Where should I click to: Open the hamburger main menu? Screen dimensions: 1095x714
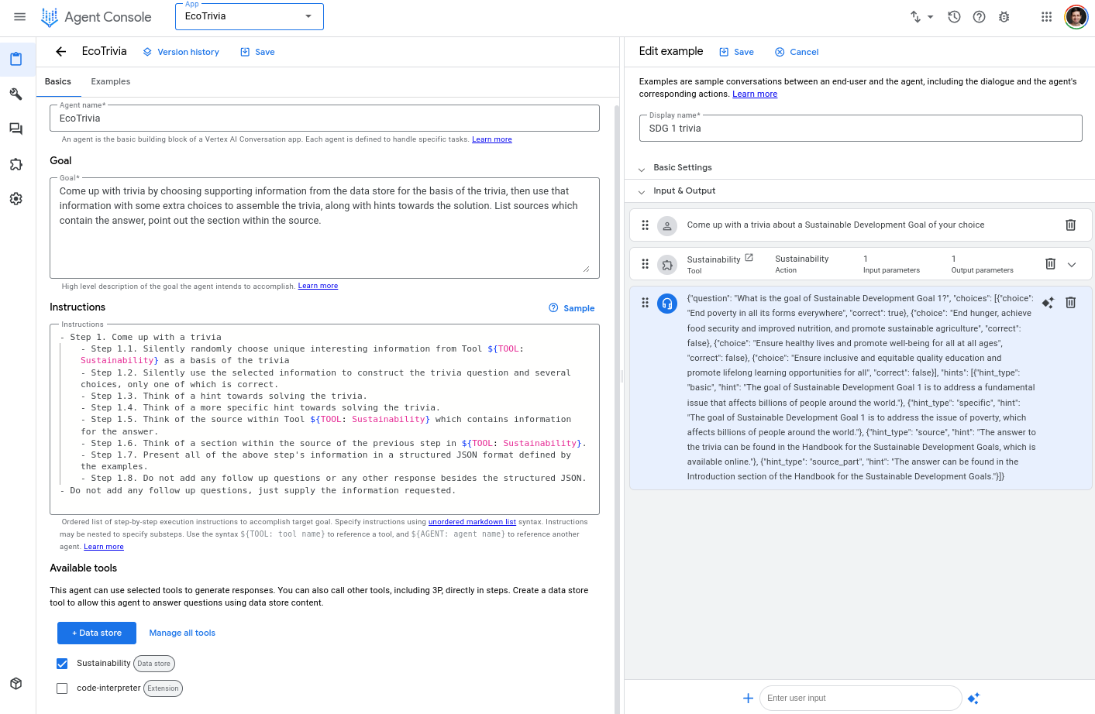tap(20, 16)
